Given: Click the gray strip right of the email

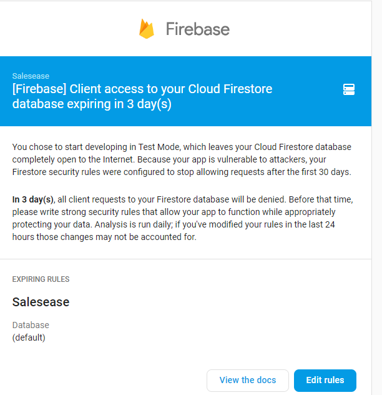Looking at the screenshot, I should (x=377, y=197).
